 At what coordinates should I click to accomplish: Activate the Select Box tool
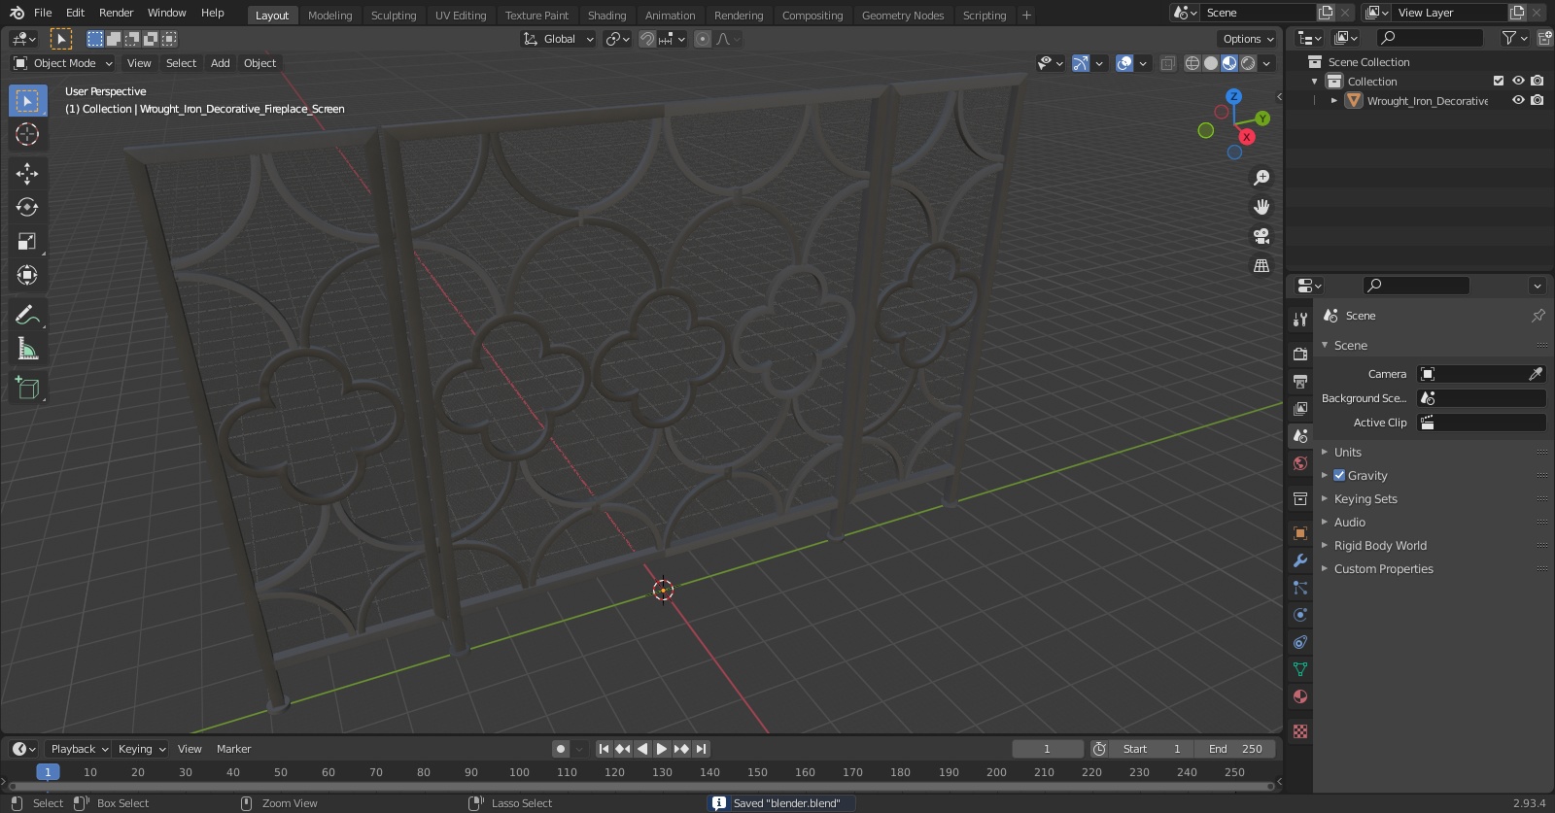coord(27,101)
